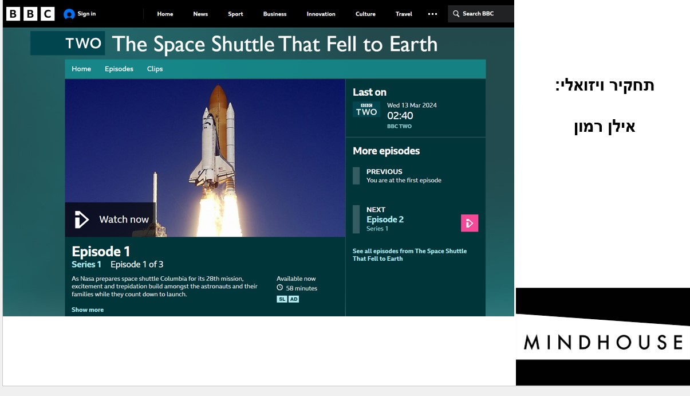The image size is (690, 396).
Task: Select the programme Home tab
Action: coord(81,69)
